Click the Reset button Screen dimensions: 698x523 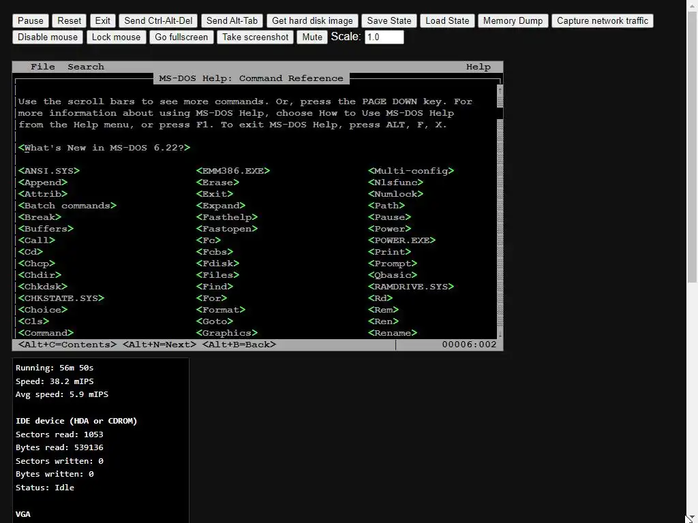coord(69,21)
